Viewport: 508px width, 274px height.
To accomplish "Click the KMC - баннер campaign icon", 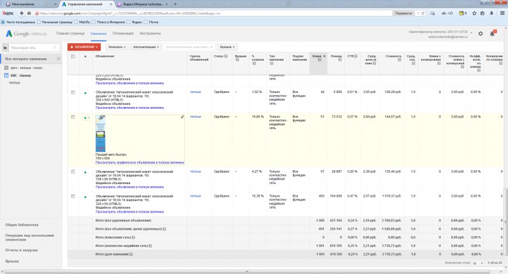I will click(7, 75).
